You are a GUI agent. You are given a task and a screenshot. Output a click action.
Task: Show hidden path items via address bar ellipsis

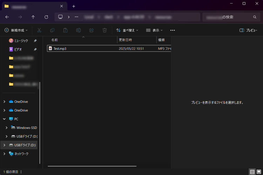(76, 17)
